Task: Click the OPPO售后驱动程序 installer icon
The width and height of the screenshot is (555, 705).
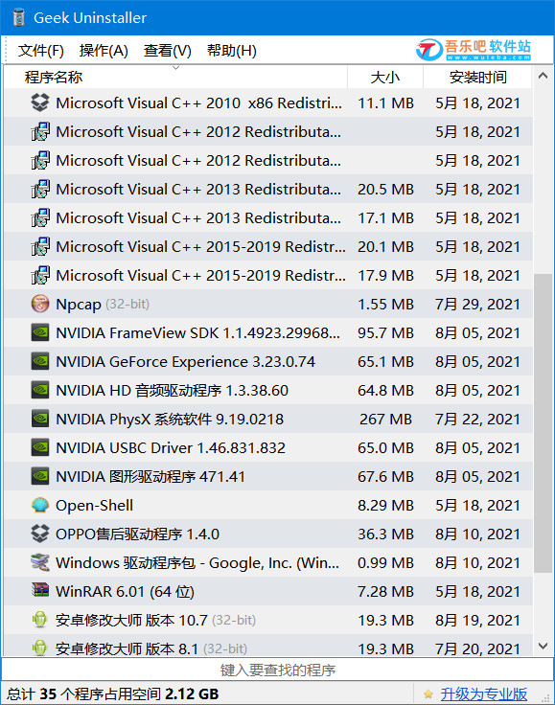Action: tap(40, 534)
